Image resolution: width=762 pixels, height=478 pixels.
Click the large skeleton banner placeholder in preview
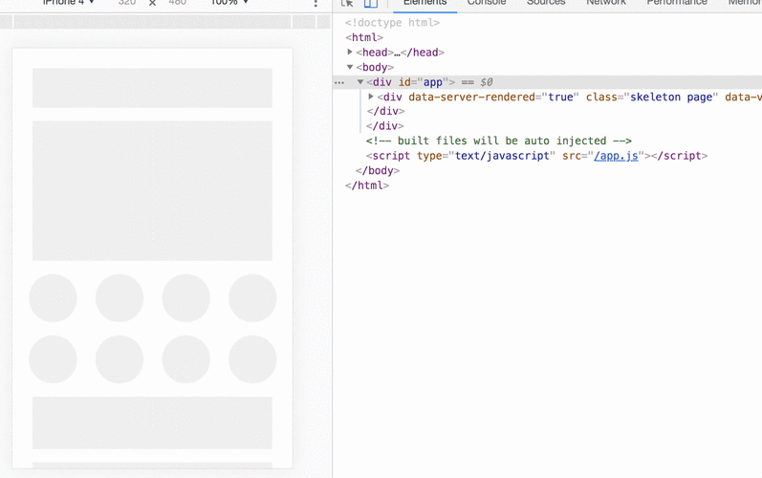click(x=152, y=190)
